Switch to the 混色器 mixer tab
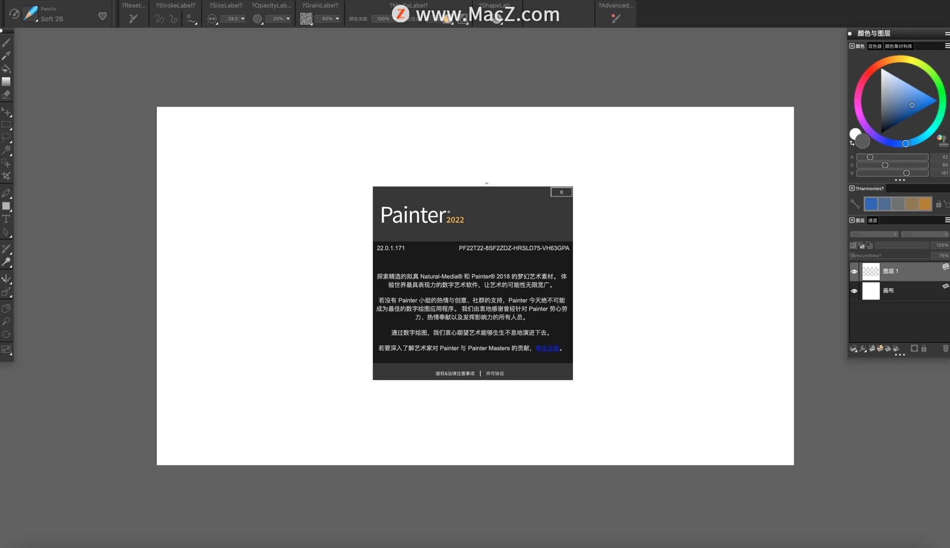Image resolution: width=950 pixels, height=548 pixels. 875,46
